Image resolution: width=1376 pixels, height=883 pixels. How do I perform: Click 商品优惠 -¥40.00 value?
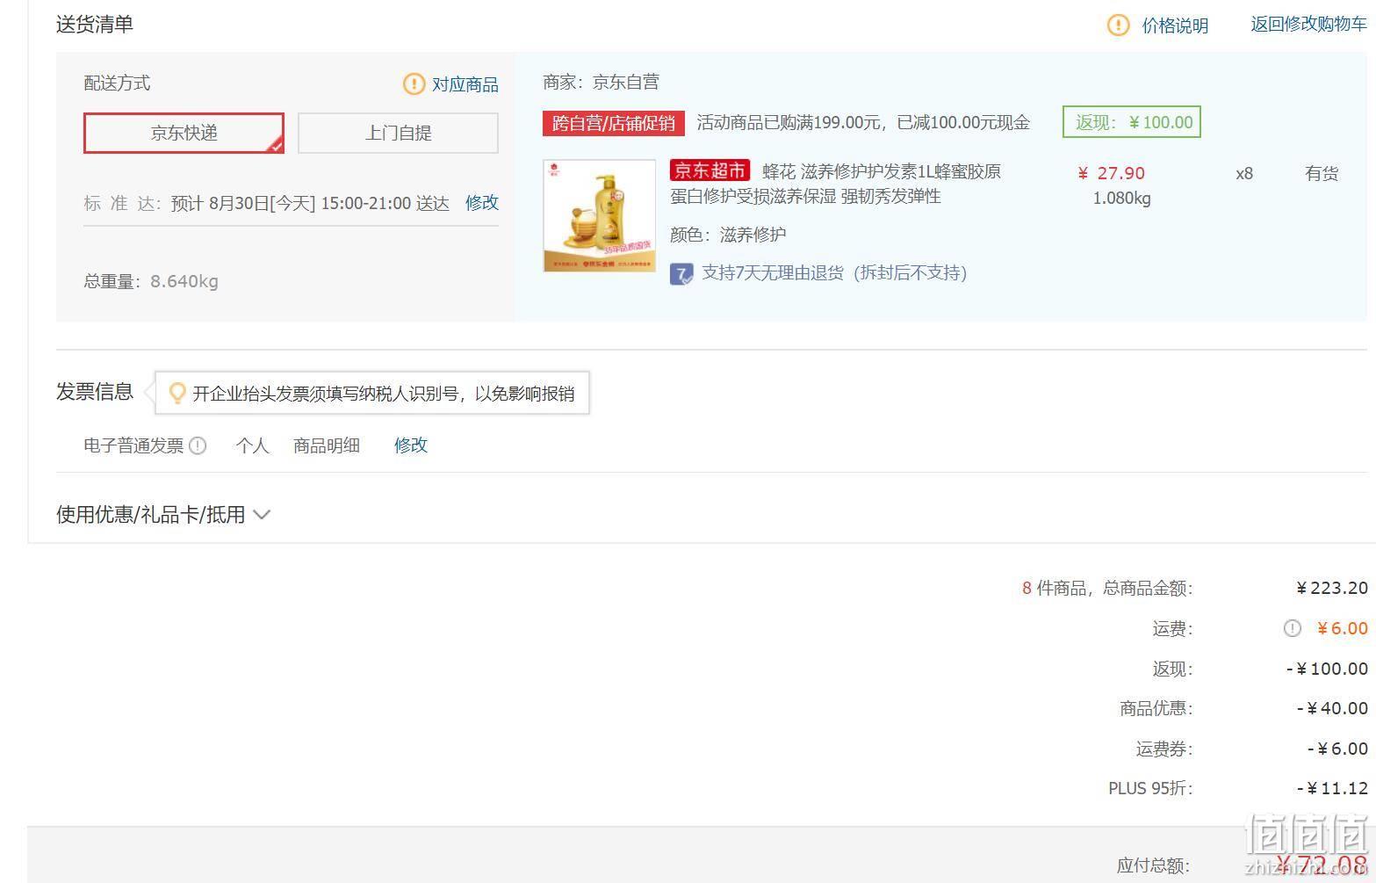tap(1332, 708)
